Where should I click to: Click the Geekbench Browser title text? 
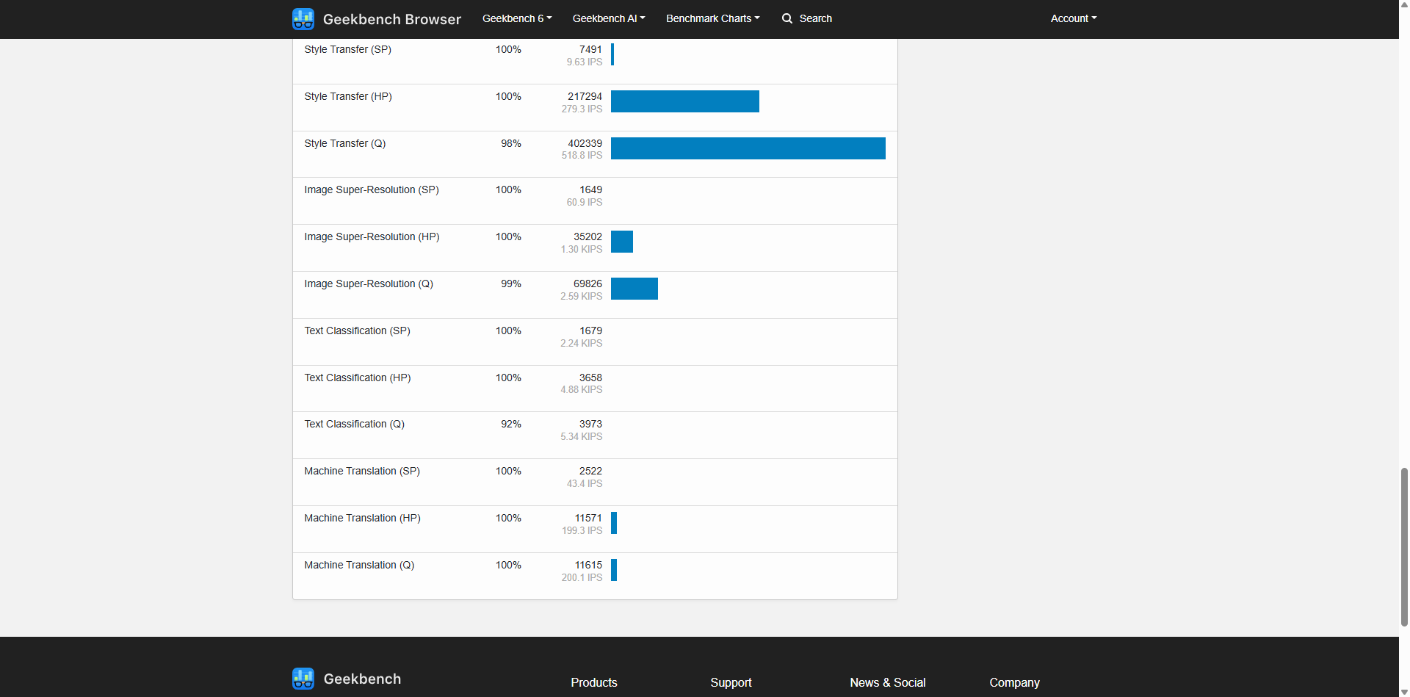coord(392,19)
